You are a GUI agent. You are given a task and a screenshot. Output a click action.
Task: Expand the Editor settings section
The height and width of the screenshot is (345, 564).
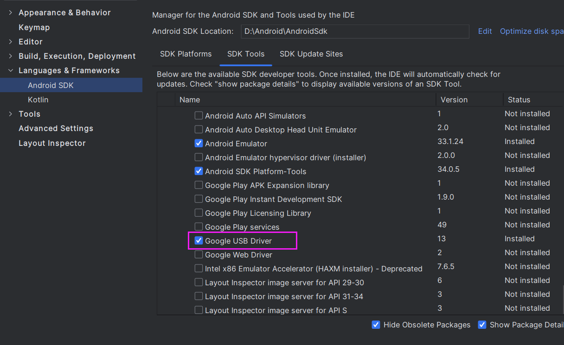(x=11, y=42)
